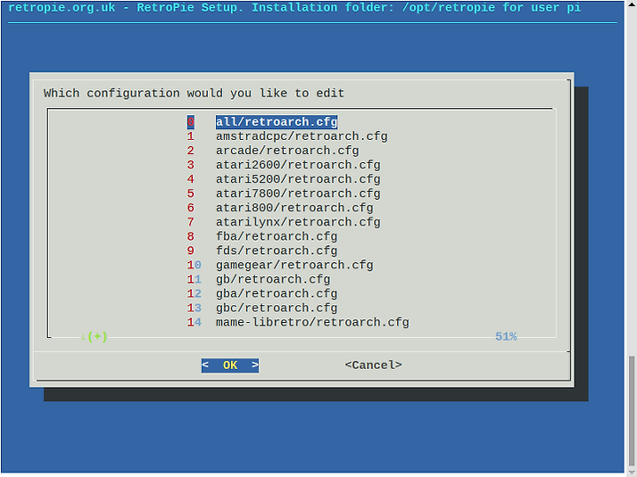Select atari7800/retroarch.cfg configuration
This screenshot has height=477, width=637.
[298, 194]
